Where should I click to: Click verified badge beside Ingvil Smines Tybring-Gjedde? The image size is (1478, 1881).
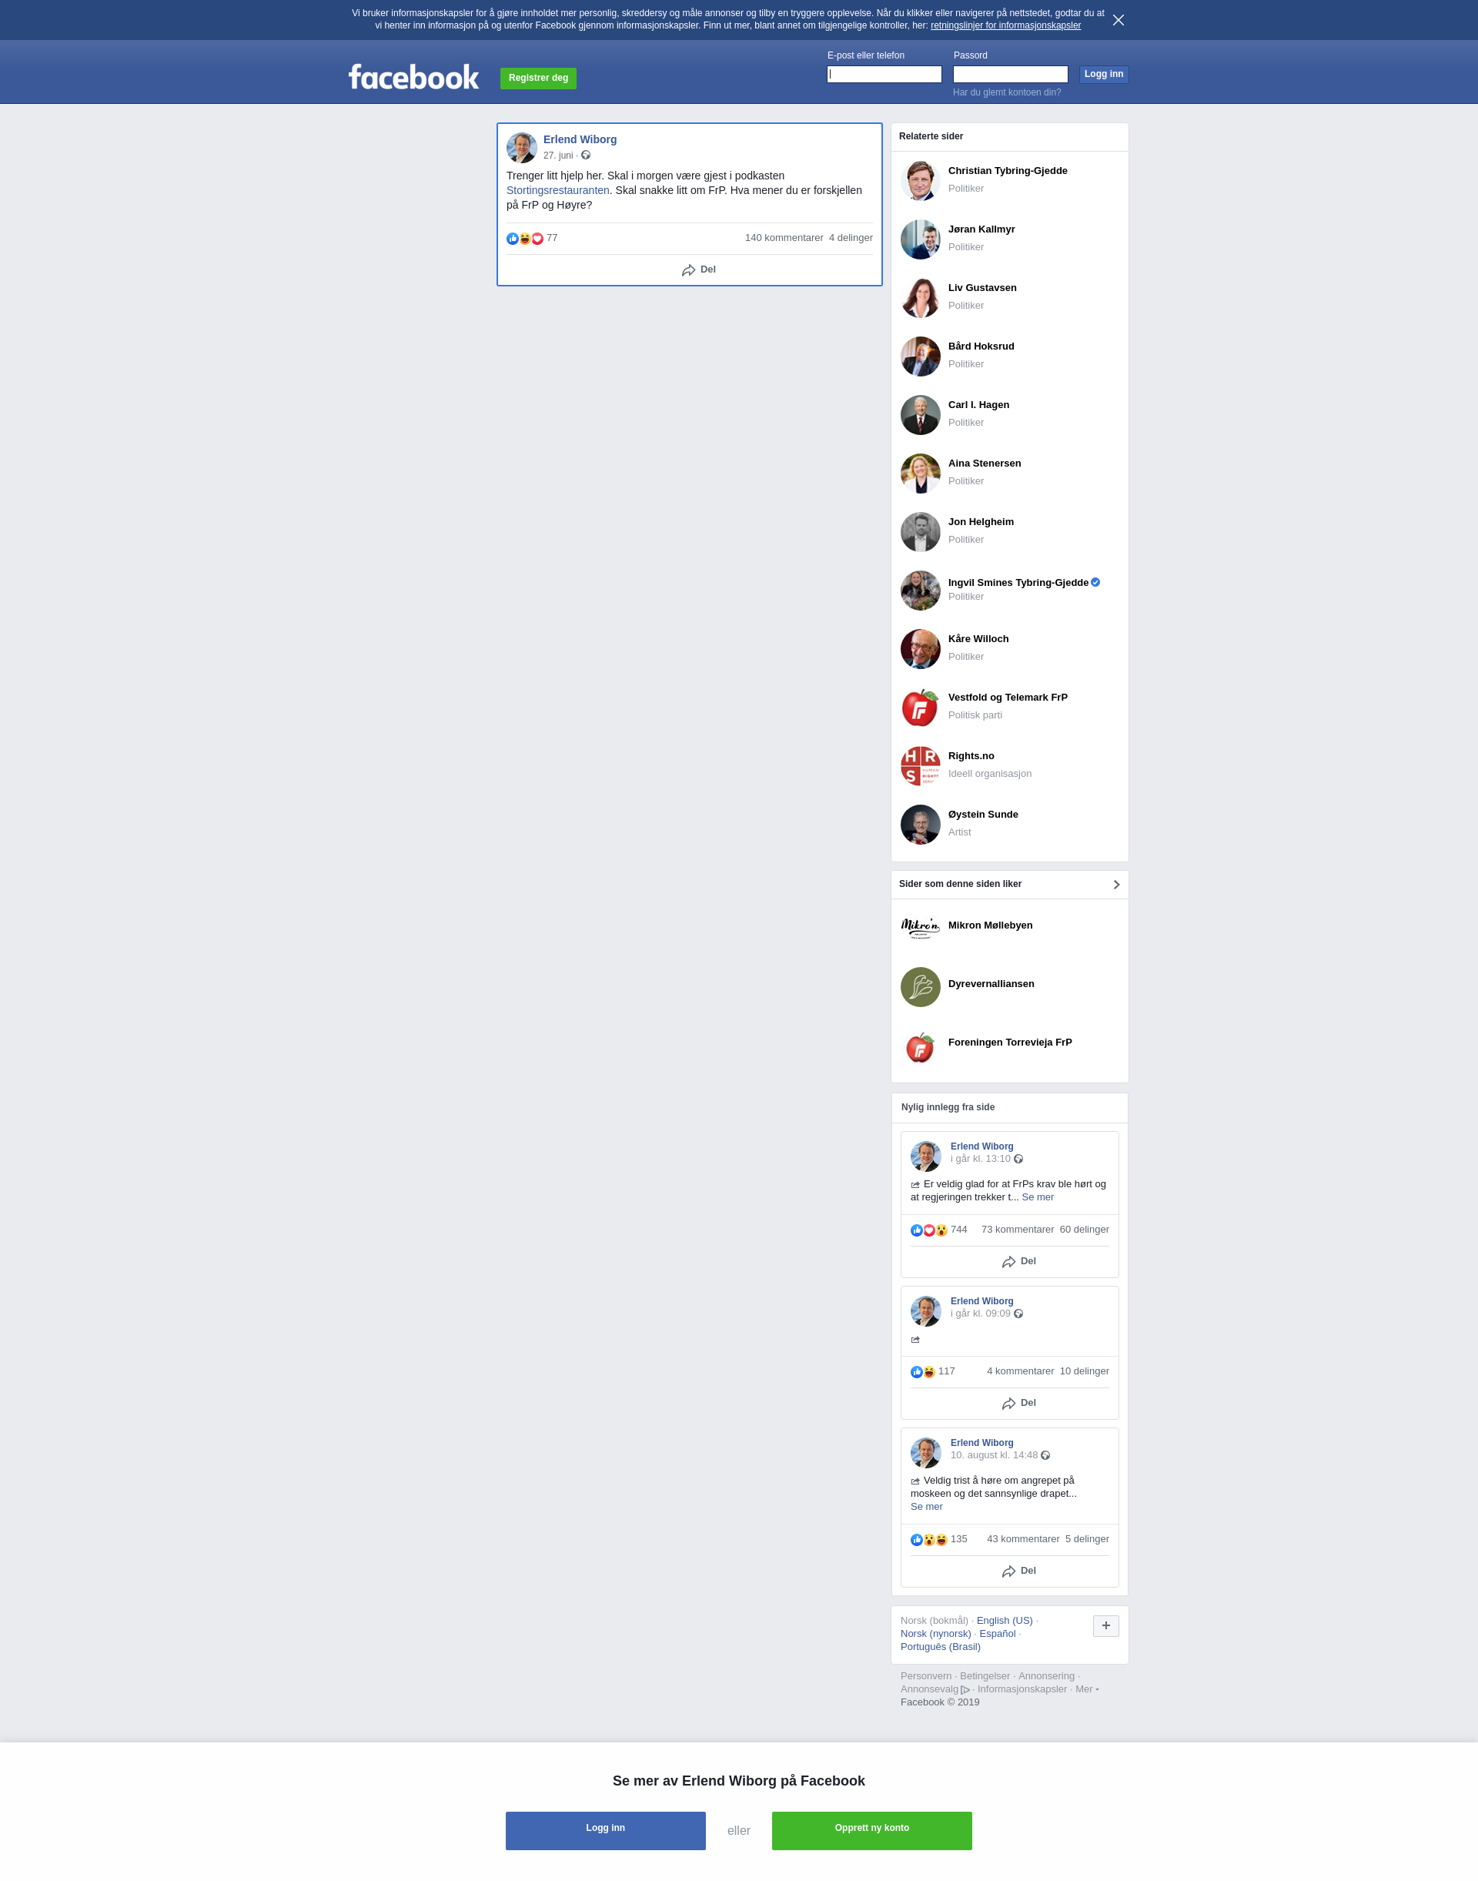click(x=1095, y=581)
